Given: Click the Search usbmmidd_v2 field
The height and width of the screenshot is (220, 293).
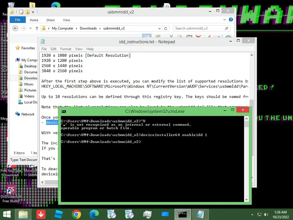Looking at the screenshot, I should [199, 28].
